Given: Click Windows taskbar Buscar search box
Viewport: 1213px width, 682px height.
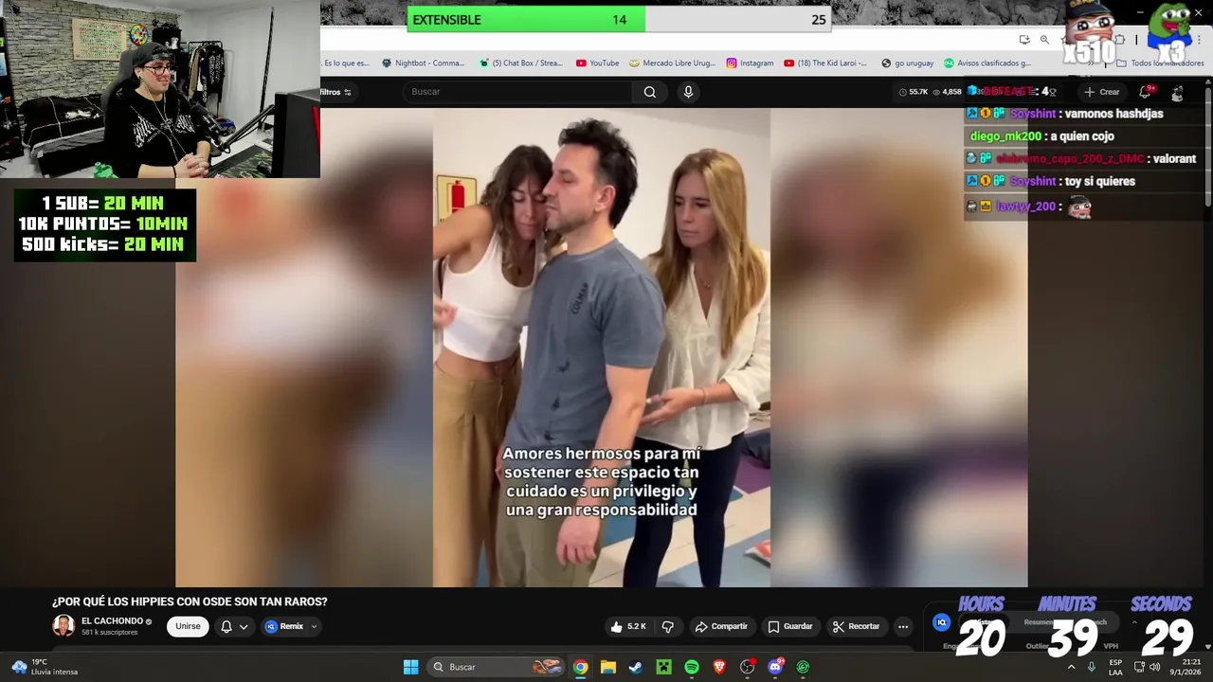Looking at the screenshot, I should pyautogui.click(x=496, y=667).
